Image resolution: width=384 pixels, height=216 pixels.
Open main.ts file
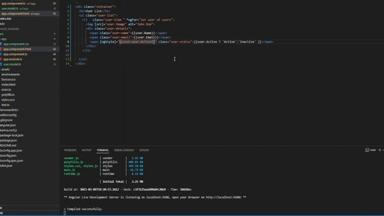[6, 89]
